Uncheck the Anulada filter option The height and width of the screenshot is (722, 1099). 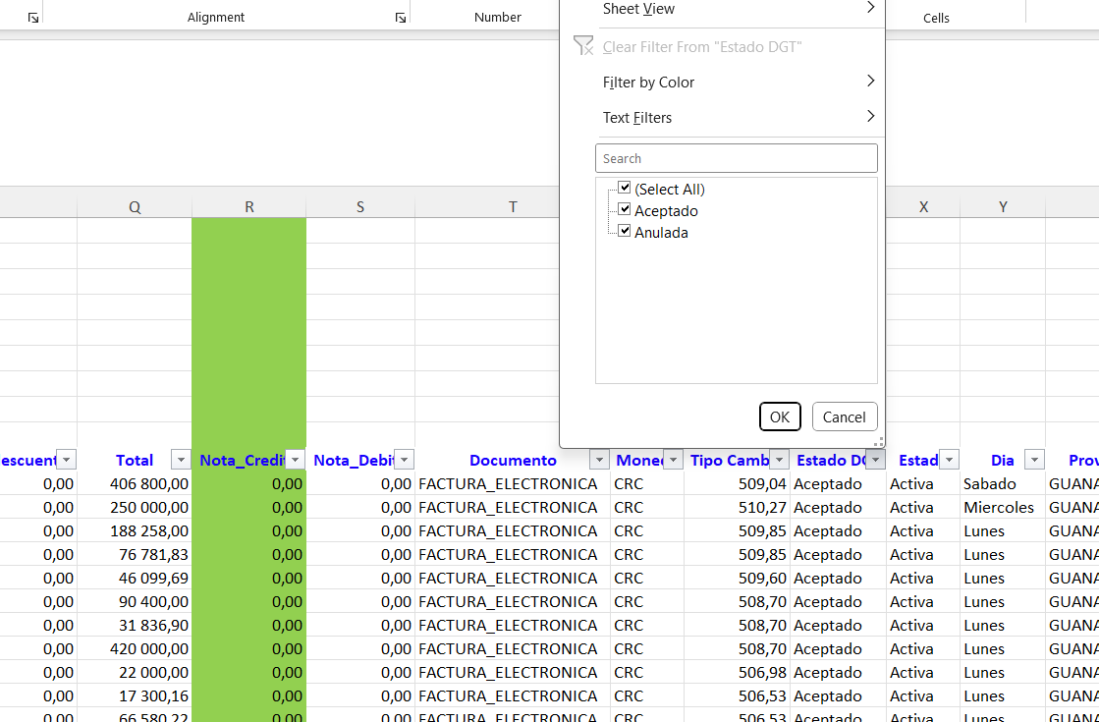click(x=625, y=232)
